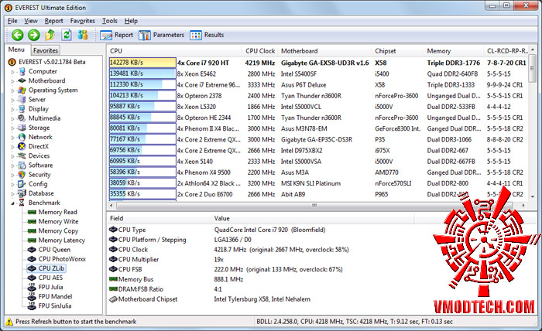Select the Memory Latency benchmark
The image size is (542, 331).
[61, 240]
